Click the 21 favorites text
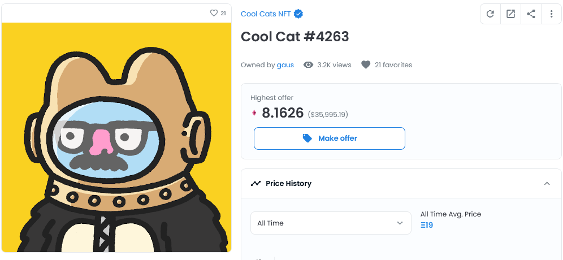Viewport: 563px width, 260px height. coord(393,65)
